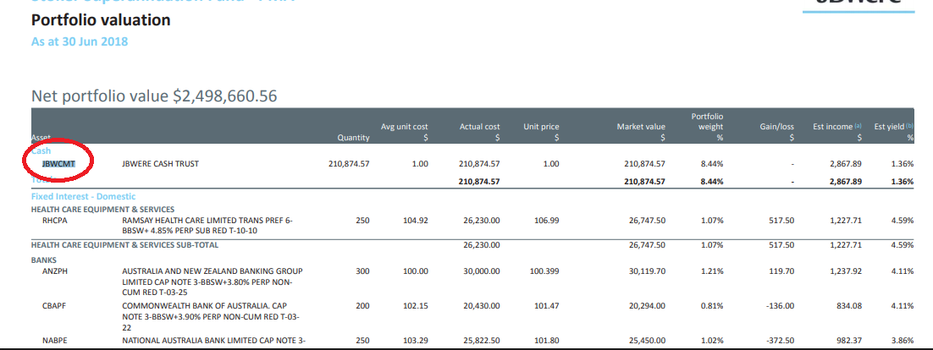
Task: Click the highlighted JBWCMT asset code
Action: point(58,164)
